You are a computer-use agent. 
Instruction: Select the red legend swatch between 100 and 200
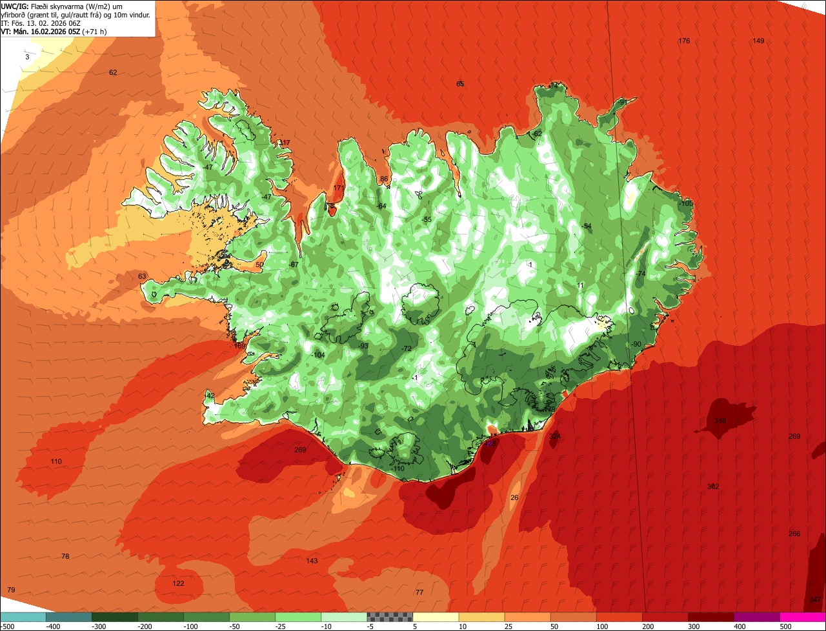click(619, 617)
